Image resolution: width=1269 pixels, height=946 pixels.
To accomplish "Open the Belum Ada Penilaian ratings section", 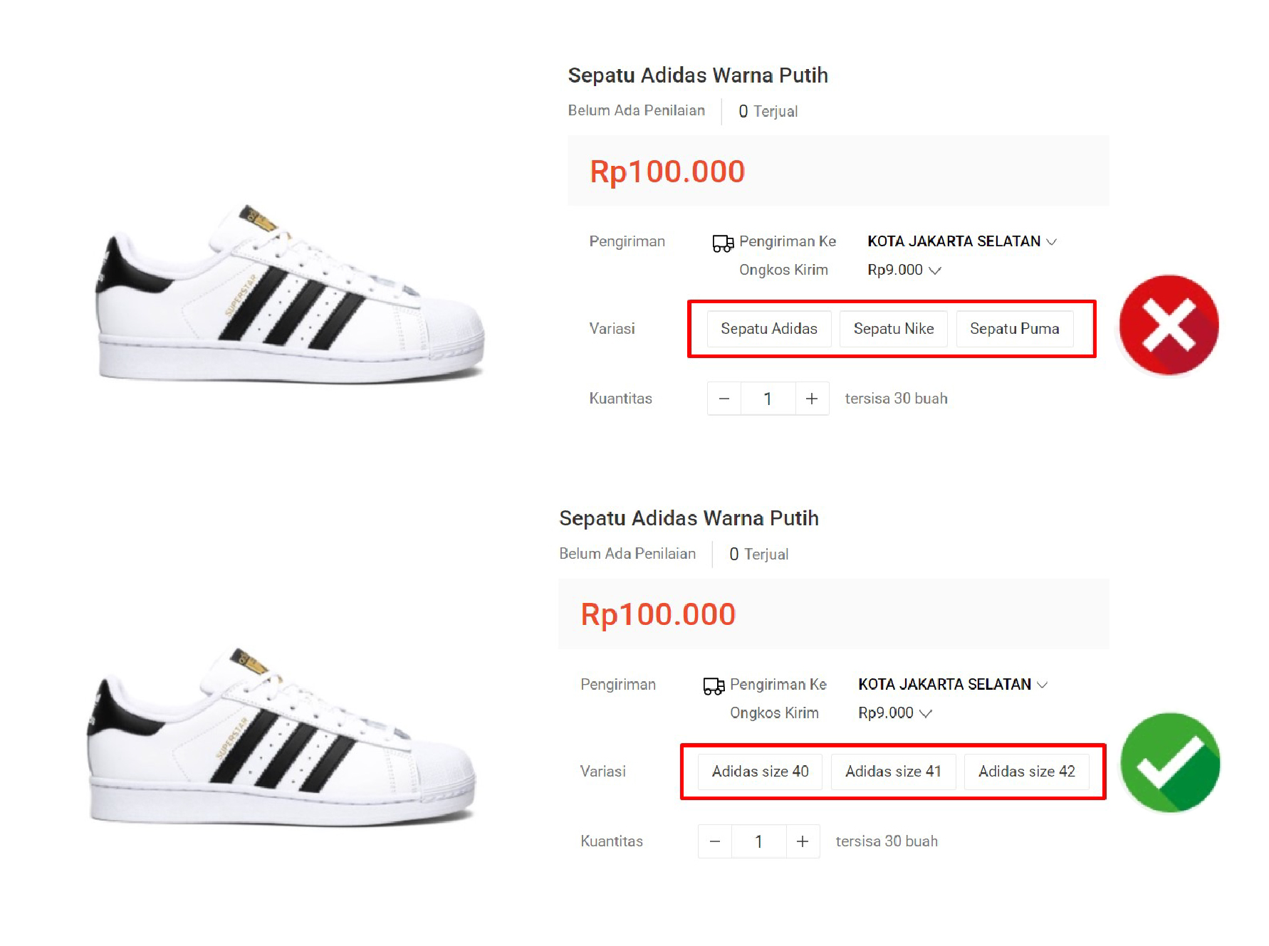I will point(636,110).
